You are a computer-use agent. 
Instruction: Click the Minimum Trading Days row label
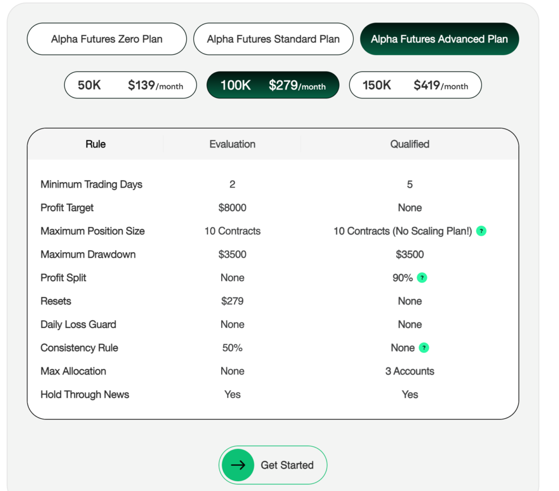91,184
